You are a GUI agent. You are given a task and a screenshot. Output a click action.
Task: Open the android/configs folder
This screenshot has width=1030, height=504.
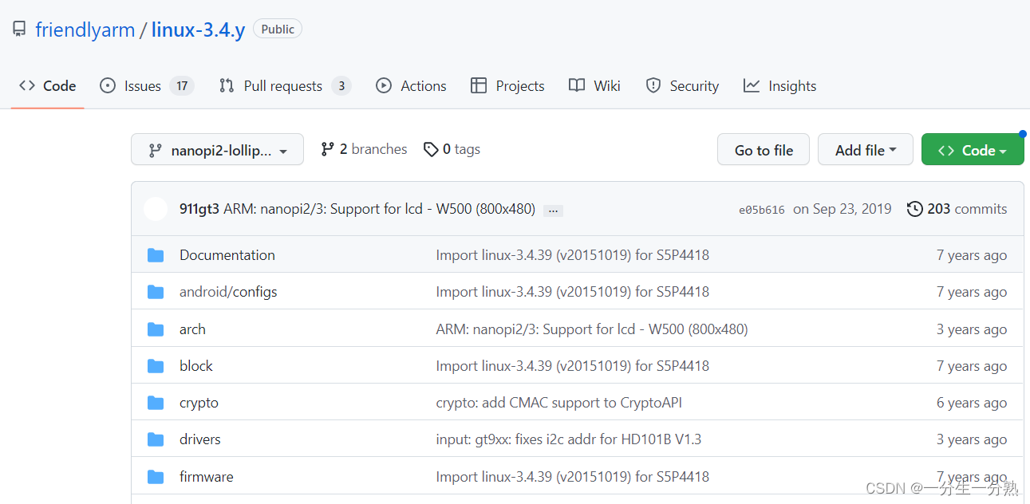228,292
